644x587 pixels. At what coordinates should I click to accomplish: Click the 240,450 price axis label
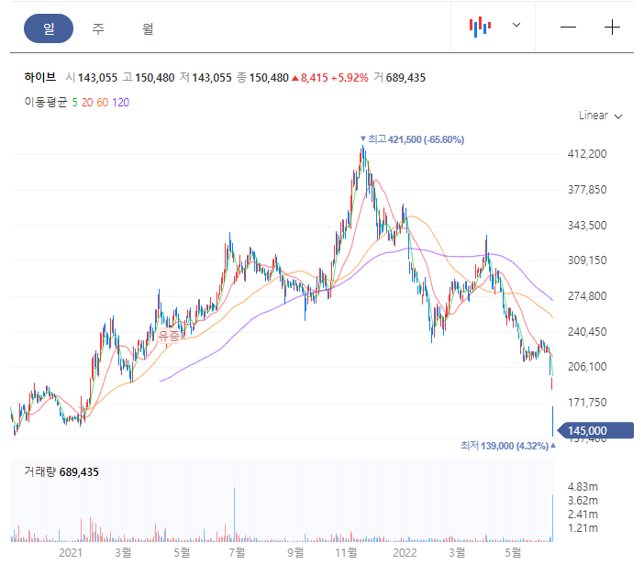(x=587, y=332)
